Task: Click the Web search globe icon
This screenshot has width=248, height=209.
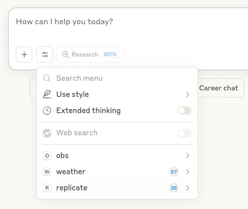Action: [47, 133]
